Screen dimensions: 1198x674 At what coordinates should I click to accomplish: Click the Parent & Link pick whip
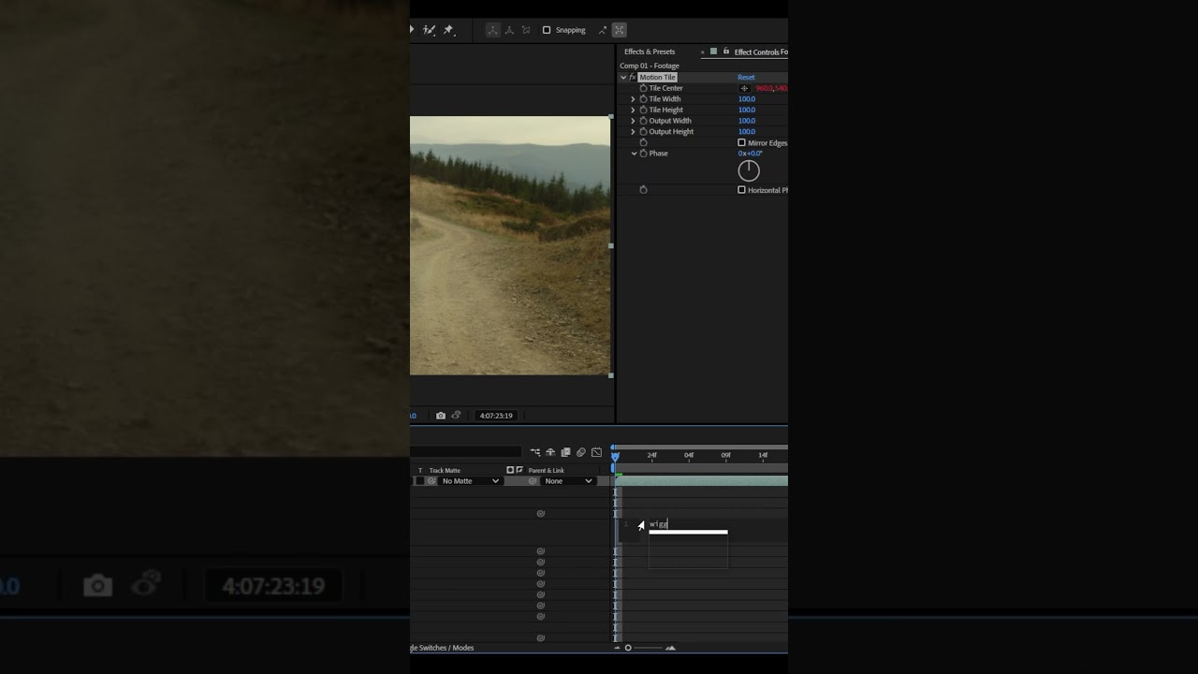coord(533,481)
